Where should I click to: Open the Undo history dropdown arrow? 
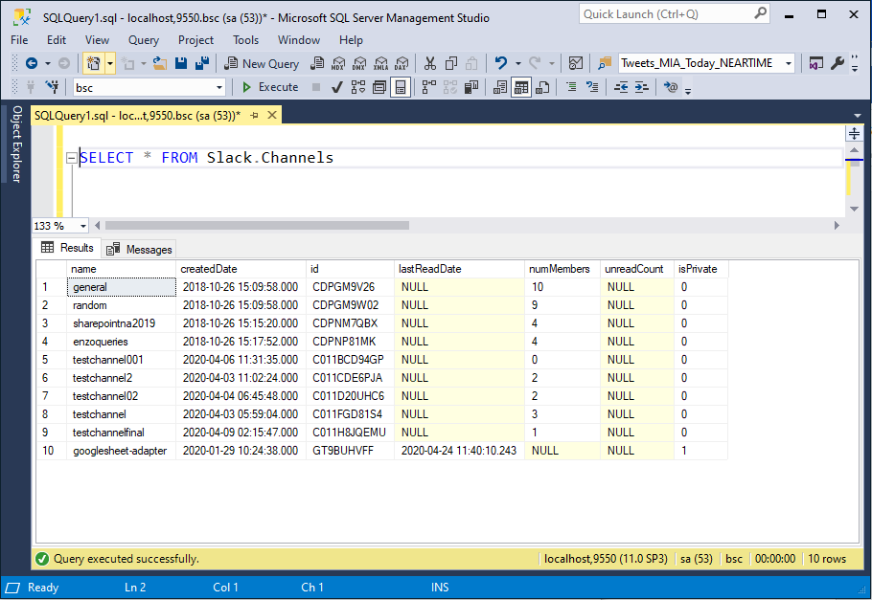[518, 63]
